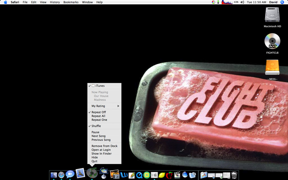
Task: Open the pencil drawing app in Dock
Action: (x=132, y=175)
